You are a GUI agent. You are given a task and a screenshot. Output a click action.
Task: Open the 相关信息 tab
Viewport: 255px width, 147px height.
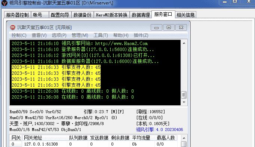[x=185, y=15]
